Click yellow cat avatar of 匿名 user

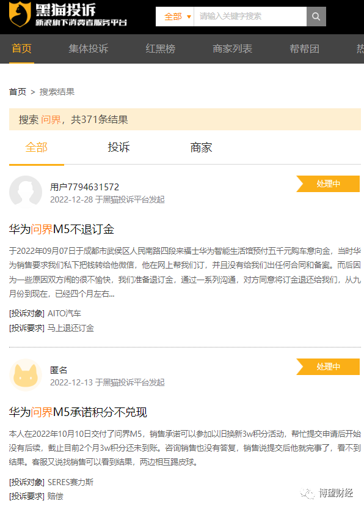click(26, 375)
